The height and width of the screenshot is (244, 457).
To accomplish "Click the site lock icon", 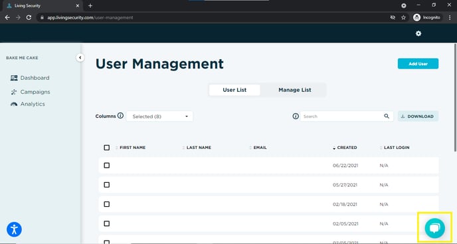I will [x=42, y=17].
